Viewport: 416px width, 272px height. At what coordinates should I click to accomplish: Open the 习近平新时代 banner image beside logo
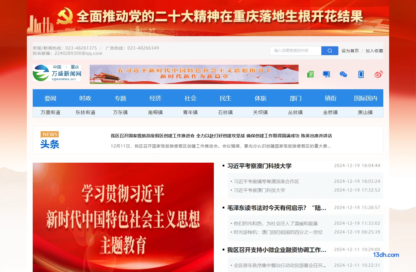click(x=194, y=74)
